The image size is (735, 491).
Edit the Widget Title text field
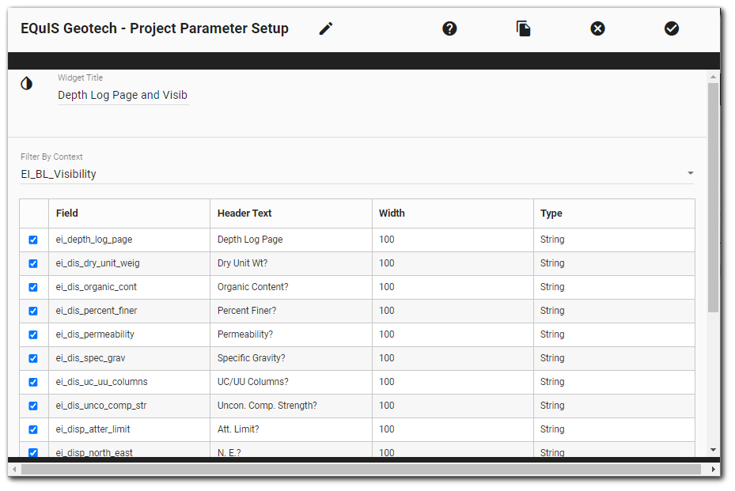[123, 95]
